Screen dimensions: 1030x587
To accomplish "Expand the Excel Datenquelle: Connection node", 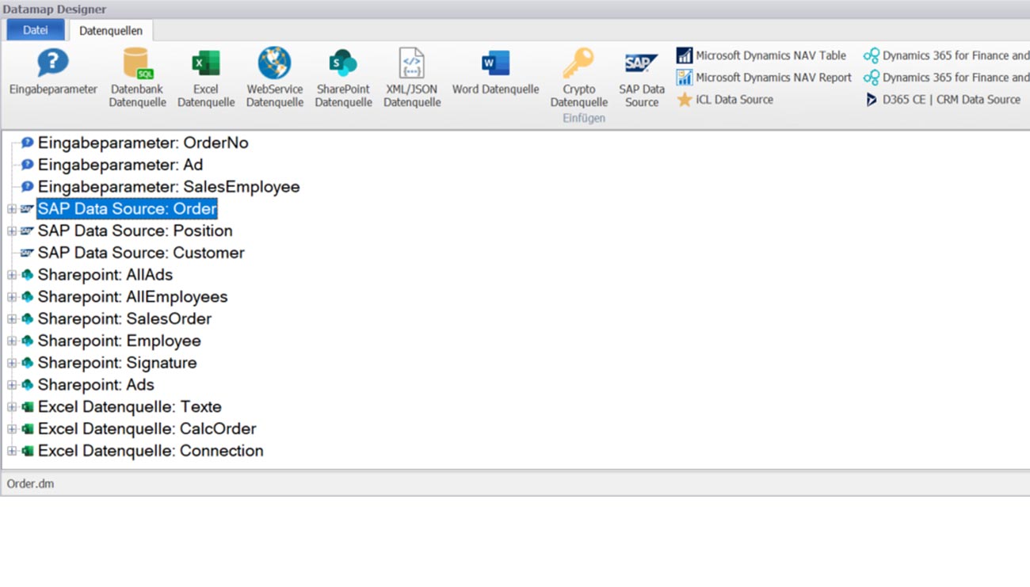I will point(11,451).
